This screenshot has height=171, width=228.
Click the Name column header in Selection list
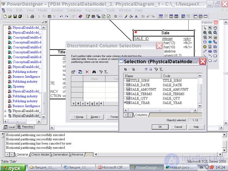point(142,76)
